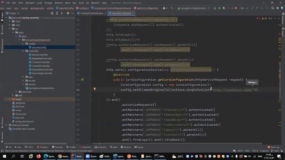The image size is (285, 160).
Task: Click the Git Push arrow icon
Action: [x=257, y=8]
